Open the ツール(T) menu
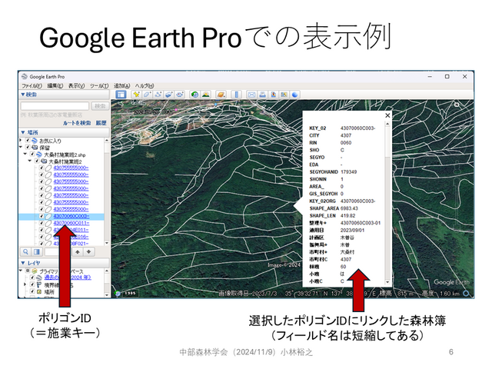Image resolution: width=492 pixels, height=369 pixels. coord(99,85)
